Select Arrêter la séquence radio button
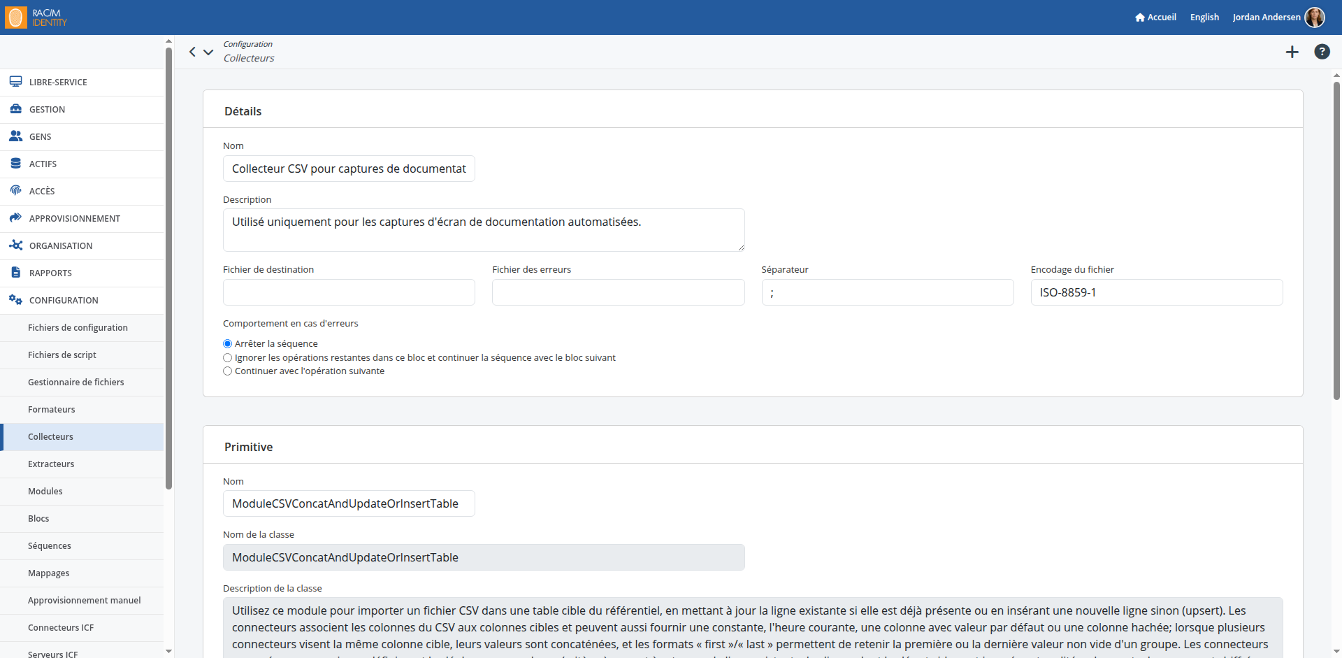 tap(227, 344)
